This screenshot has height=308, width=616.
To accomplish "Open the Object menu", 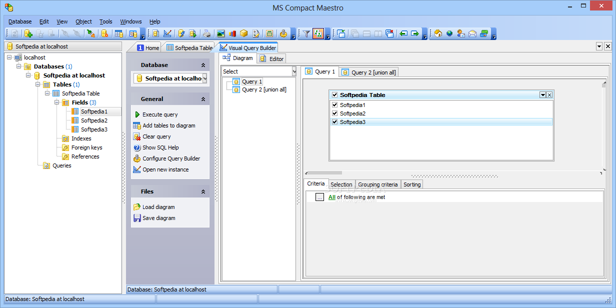I will point(83,21).
